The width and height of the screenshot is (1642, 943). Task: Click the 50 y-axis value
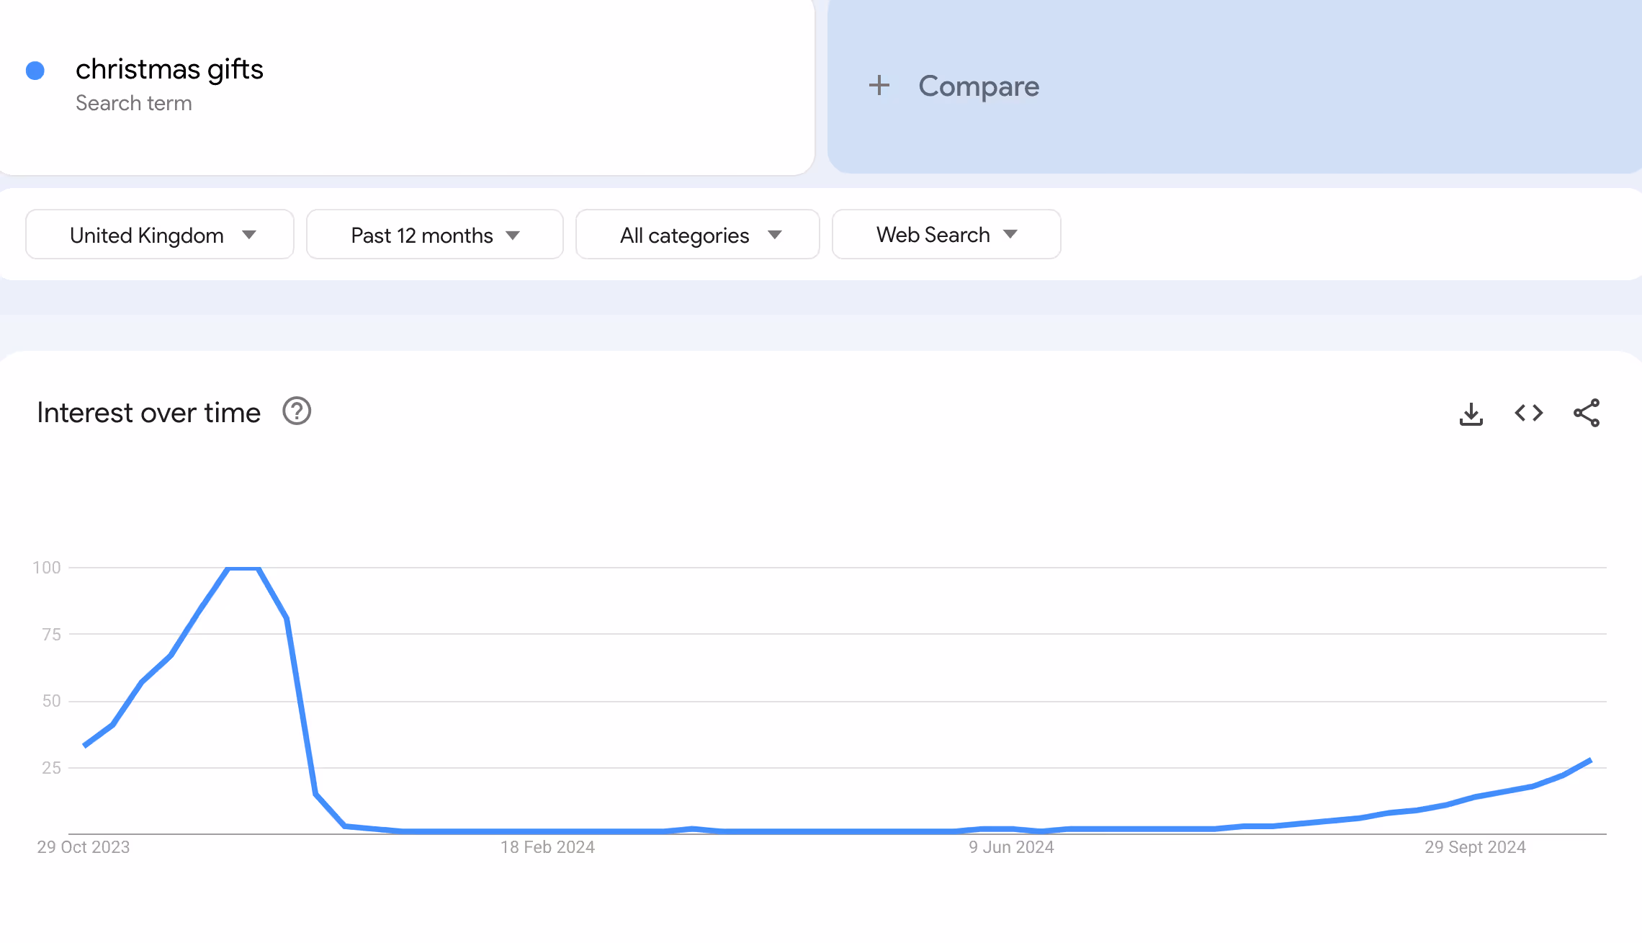(52, 701)
